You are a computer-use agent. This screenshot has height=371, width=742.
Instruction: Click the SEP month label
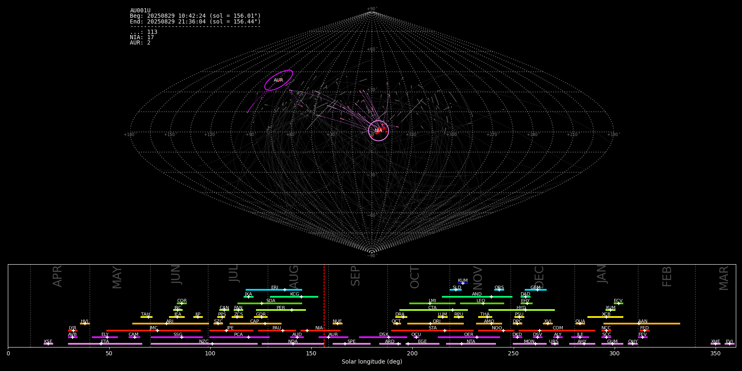click(x=355, y=276)
